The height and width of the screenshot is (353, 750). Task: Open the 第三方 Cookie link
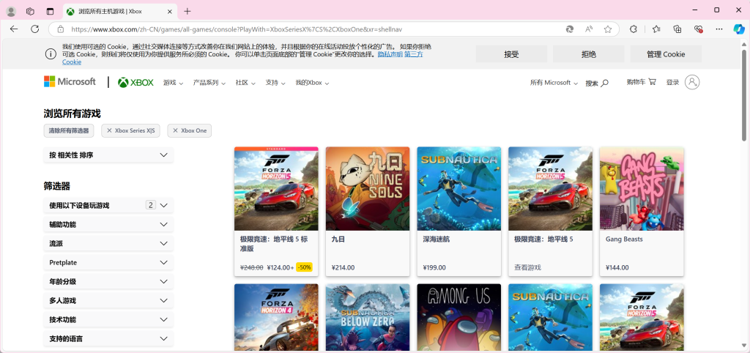point(413,54)
